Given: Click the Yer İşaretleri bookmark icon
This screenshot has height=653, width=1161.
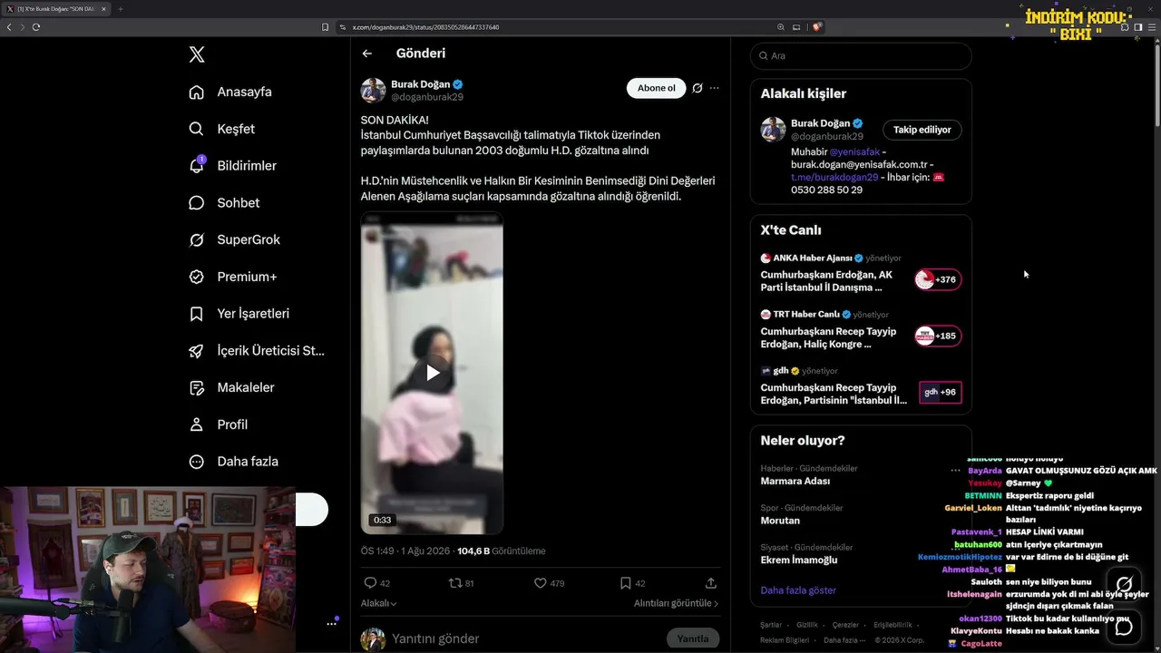Looking at the screenshot, I should click(x=196, y=314).
